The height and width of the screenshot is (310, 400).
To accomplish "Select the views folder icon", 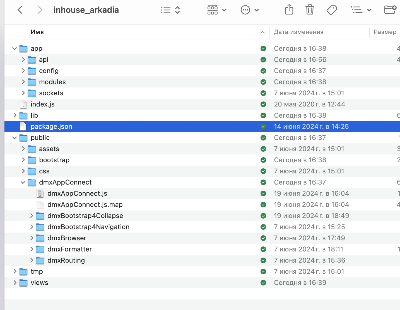I will 23,283.
